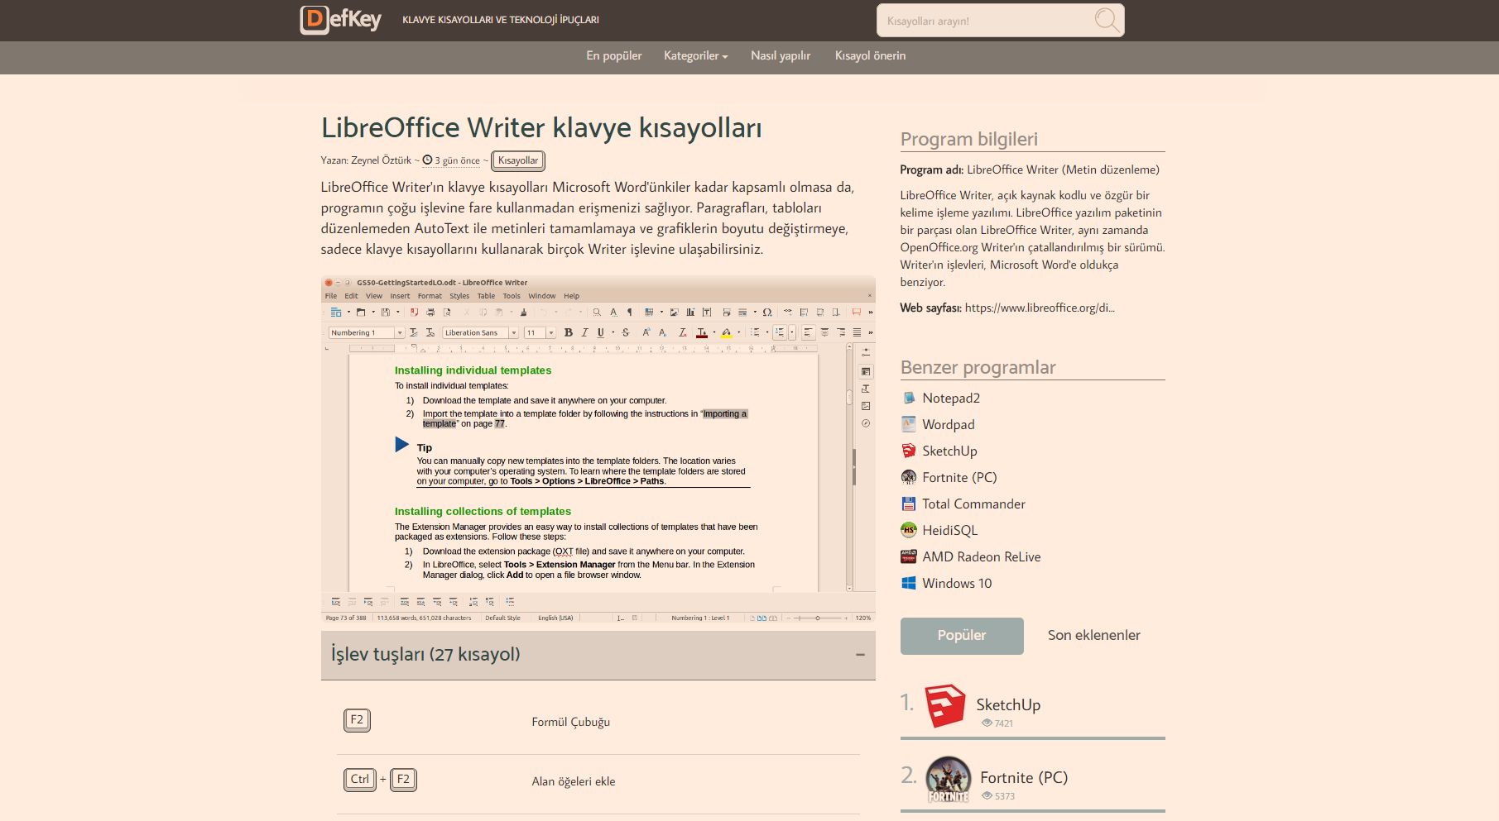
Task: Open the Tools menu in Writer
Action: point(511,295)
